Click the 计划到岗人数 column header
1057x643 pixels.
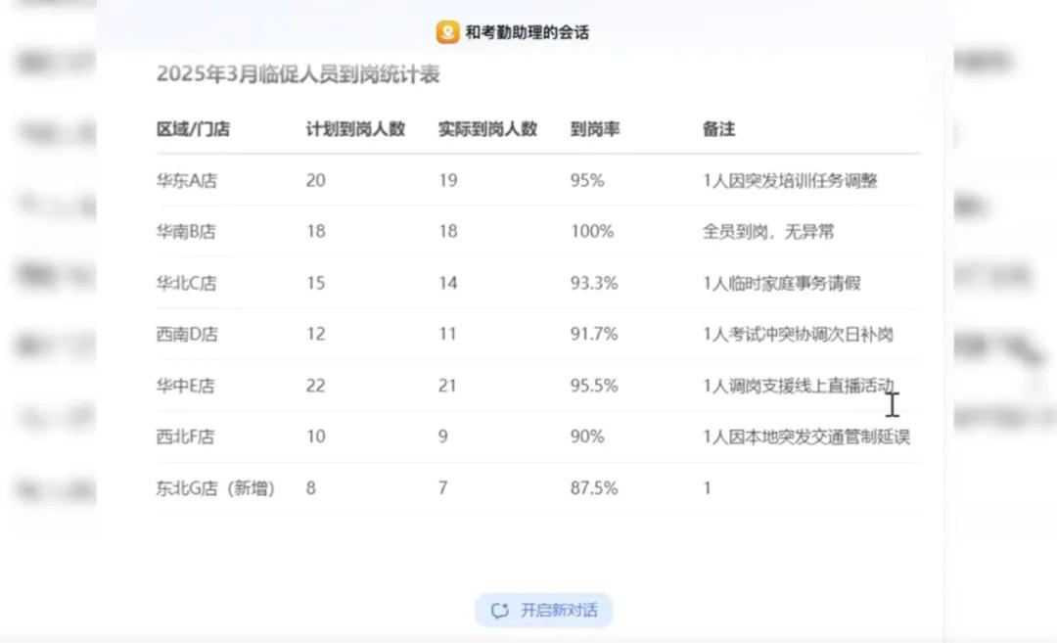(x=355, y=129)
